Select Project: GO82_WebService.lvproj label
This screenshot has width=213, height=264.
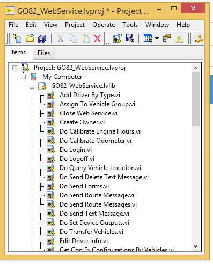tap(79, 68)
